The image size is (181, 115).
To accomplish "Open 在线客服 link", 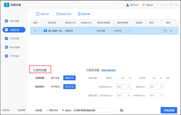I will (x=21, y=110).
